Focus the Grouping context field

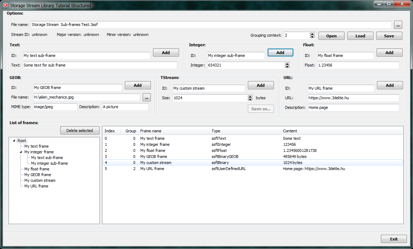(x=297, y=36)
